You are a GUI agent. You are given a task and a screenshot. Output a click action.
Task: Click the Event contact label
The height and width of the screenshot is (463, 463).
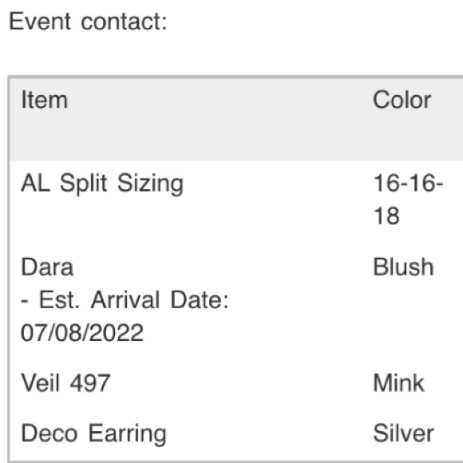[x=88, y=22]
